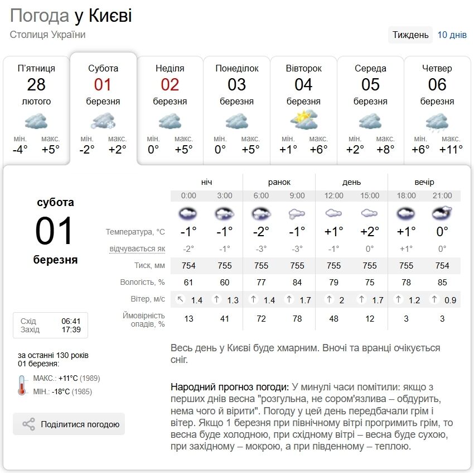Click the 12:00 cloudy weather icon
This screenshot has width=474, height=473.
click(x=333, y=213)
